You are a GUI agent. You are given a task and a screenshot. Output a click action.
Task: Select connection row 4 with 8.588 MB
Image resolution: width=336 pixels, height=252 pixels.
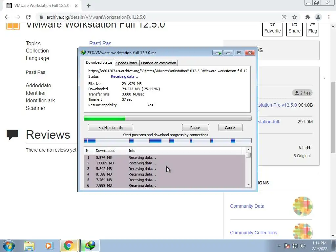coord(165,174)
